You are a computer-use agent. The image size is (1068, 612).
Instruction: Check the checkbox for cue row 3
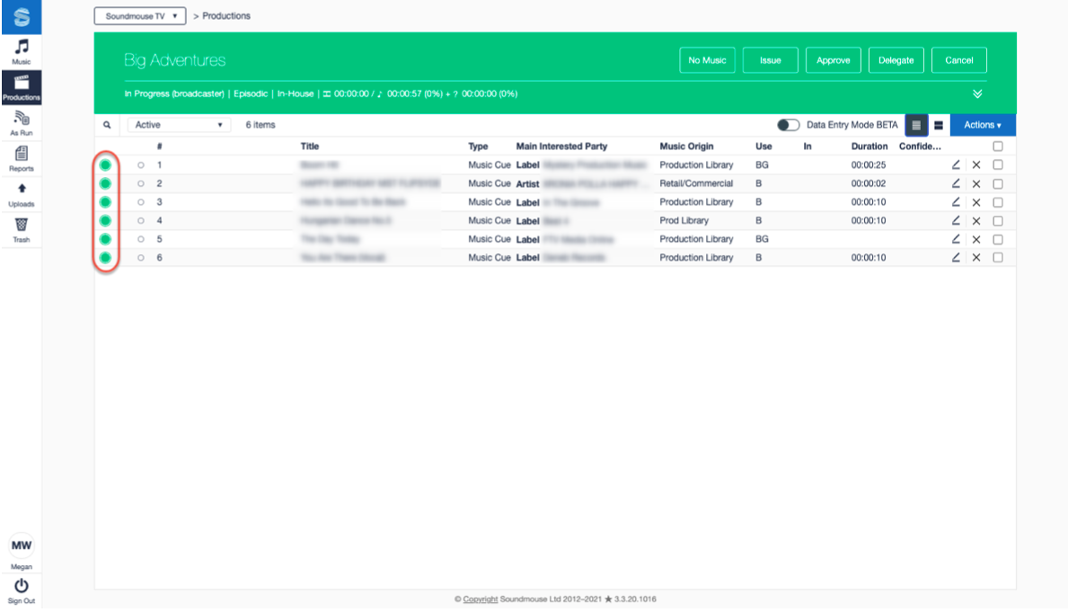[x=998, y=202]
